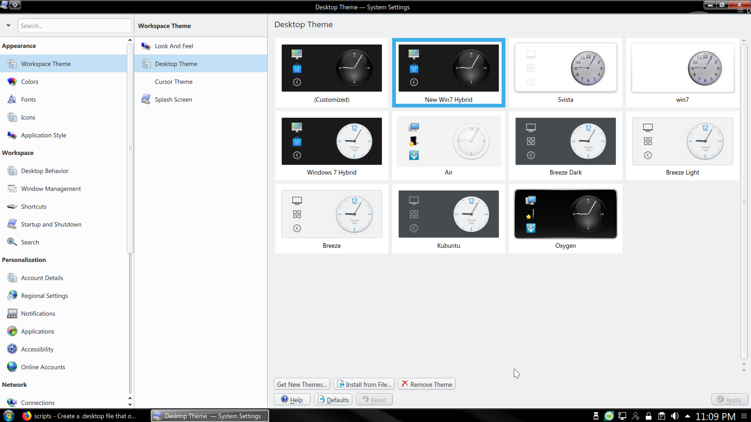Click the volume icon in system tray
751x422 pixels.
pyautogui.click(x=675, y=416)
